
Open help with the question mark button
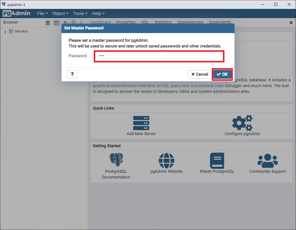[72, 74]
